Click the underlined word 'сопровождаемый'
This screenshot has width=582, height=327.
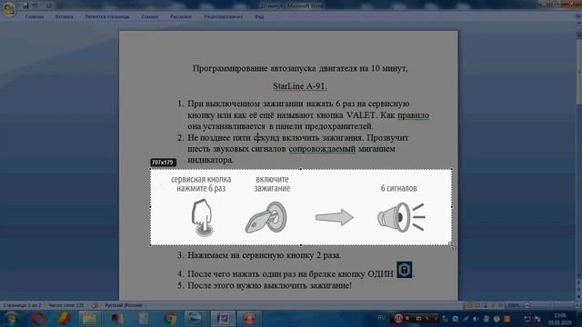pos(322,149)
